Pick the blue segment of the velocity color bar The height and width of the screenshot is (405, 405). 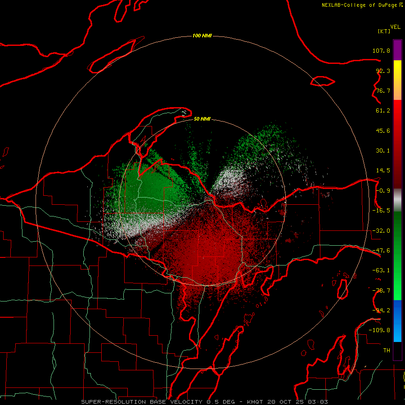point(397,321)
